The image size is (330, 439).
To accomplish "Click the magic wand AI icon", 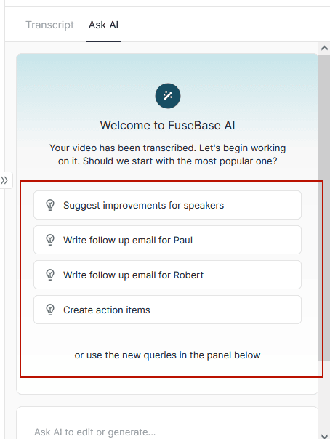I will [168, 96].
